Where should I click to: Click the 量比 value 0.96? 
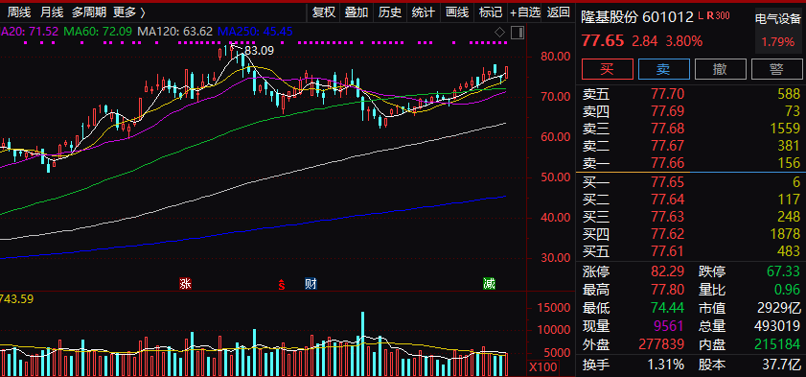(787, 290)
